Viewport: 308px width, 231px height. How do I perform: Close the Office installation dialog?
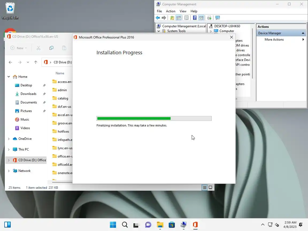click(231, 37)
